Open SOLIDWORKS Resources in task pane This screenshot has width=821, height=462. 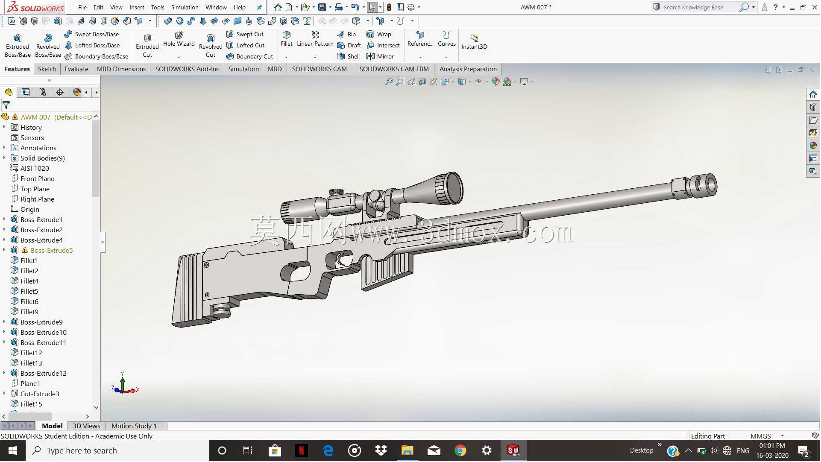point(813,94)
